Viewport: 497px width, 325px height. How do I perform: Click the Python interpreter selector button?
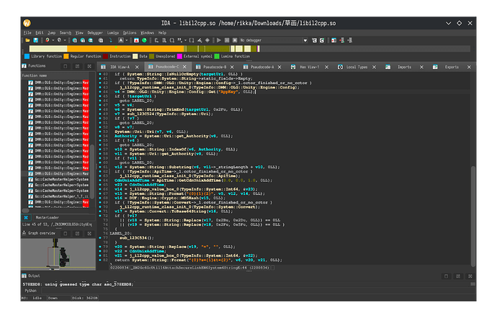point(31,290)
